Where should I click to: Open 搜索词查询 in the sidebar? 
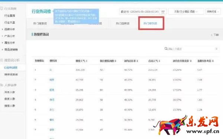click(x=11, y=75)
